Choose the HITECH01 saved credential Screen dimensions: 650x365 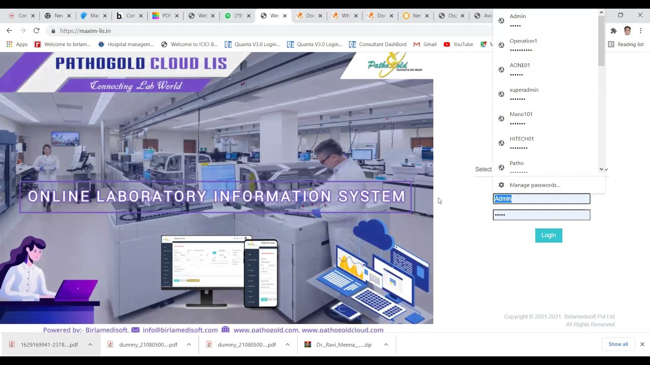pyautogui.click(x=546, y=142)
